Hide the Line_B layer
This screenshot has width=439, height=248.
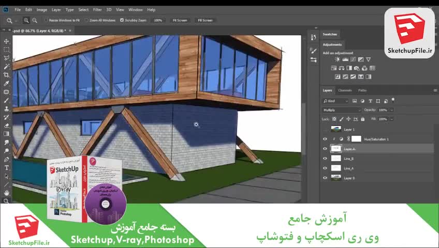point(325,159)
